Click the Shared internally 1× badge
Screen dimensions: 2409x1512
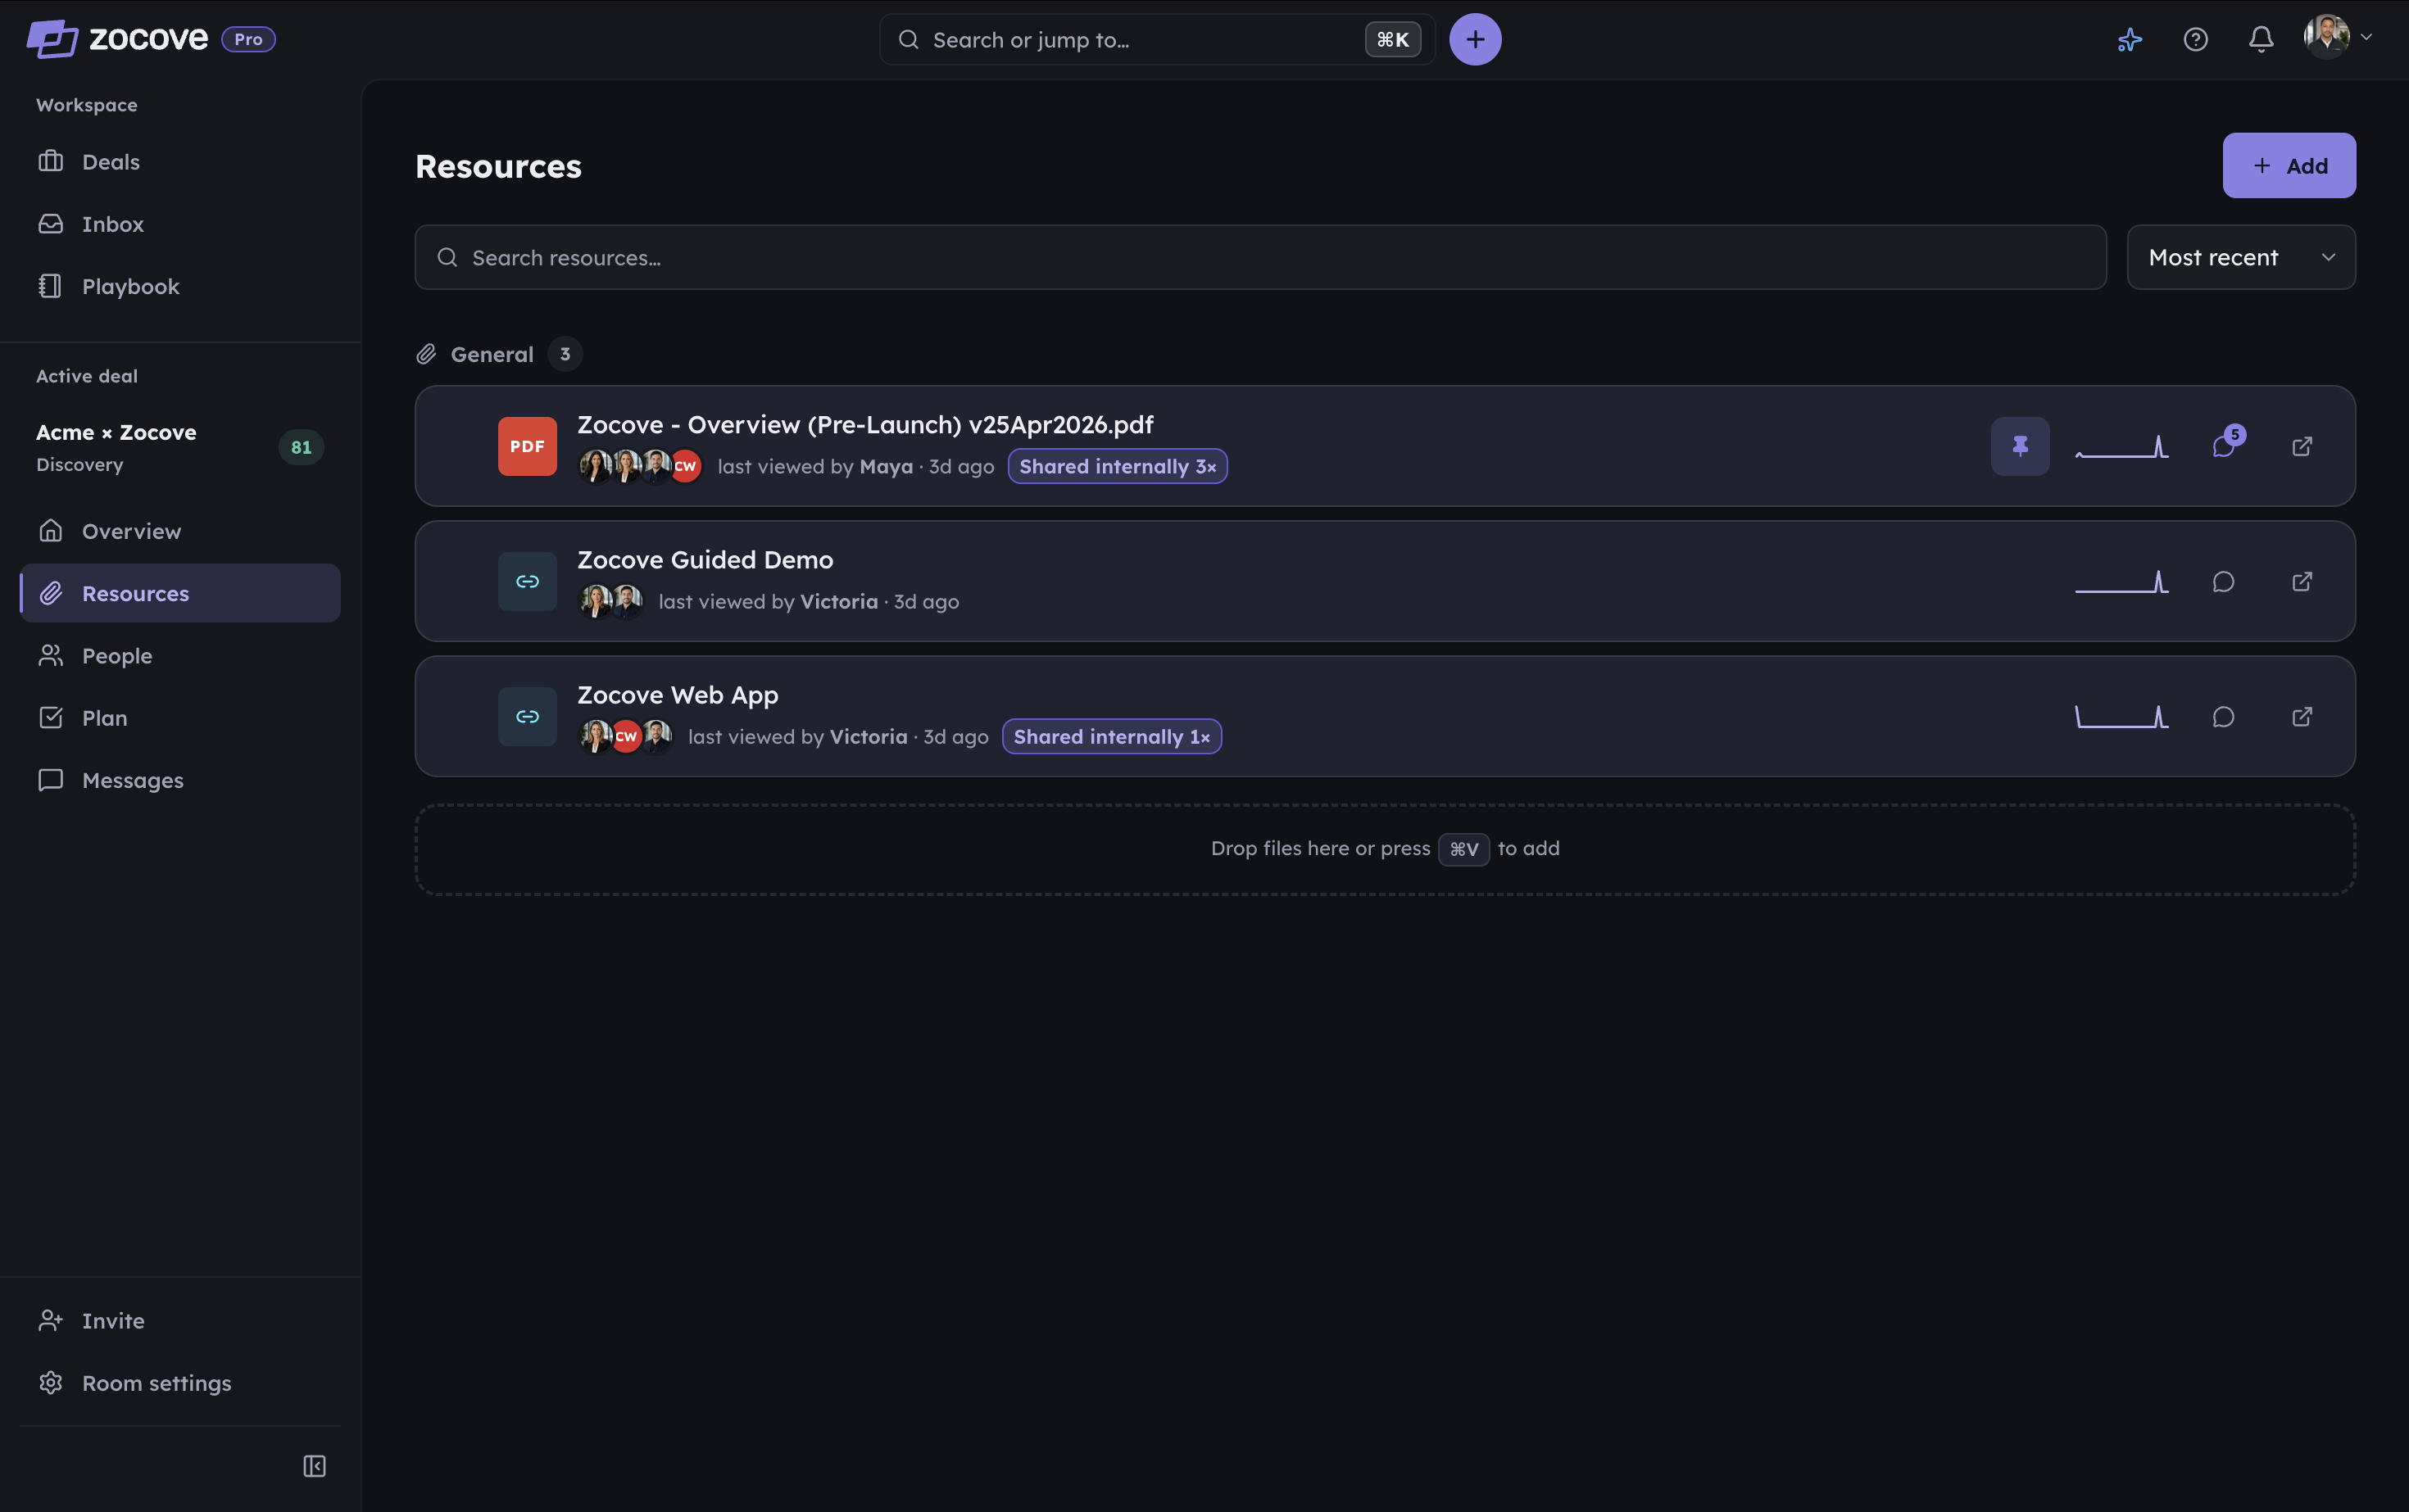pos(1111,737)
